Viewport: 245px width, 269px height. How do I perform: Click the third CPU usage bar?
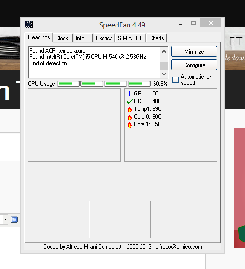click(116, 84)
